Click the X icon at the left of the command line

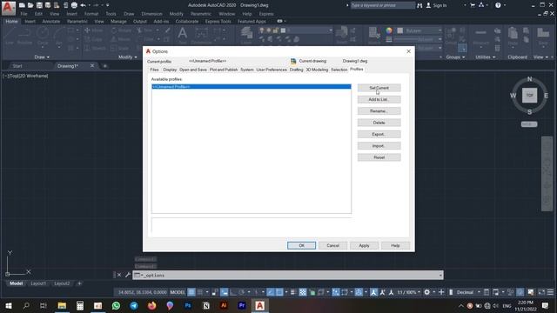coord(119,275)
